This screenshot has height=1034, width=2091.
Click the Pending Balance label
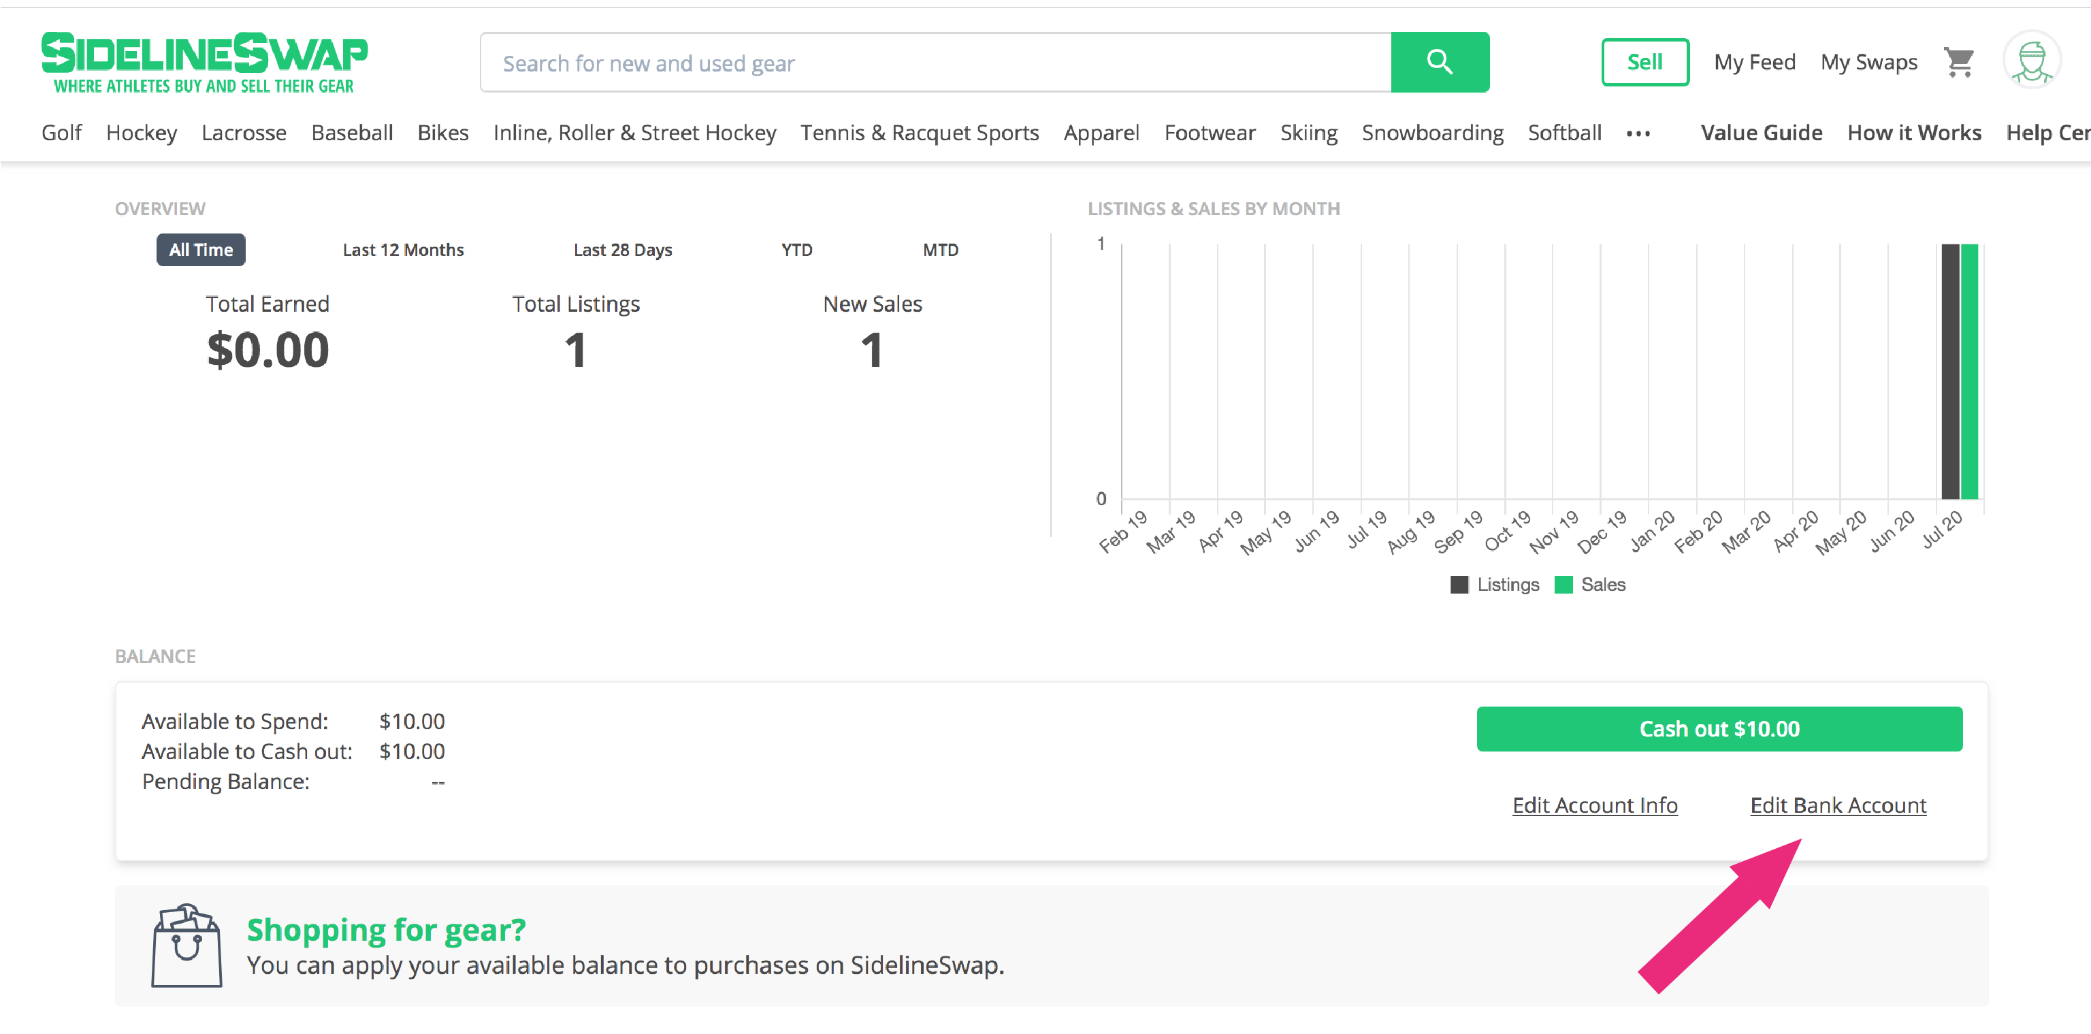pos(226,781)
